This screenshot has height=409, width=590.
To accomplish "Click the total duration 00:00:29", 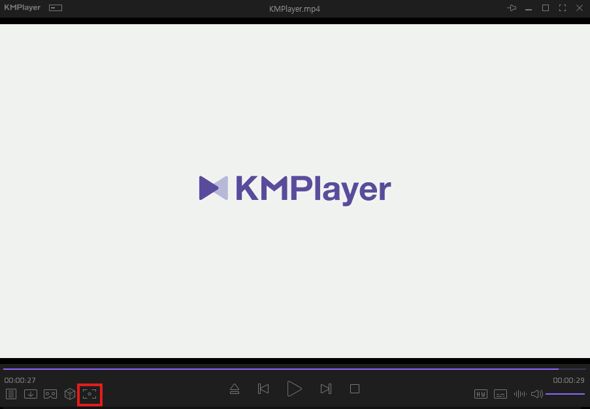I will pyautogui.click(x=568, y=380).
